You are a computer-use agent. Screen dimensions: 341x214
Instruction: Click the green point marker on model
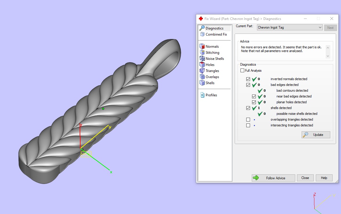pos(103,109)
